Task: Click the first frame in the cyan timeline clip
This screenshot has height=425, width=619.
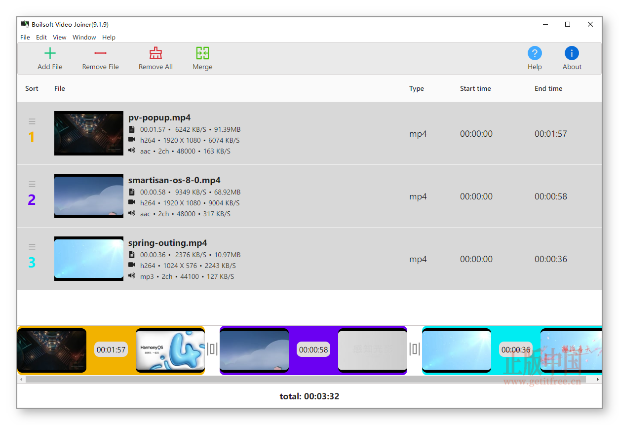Action: pos(457,350)
